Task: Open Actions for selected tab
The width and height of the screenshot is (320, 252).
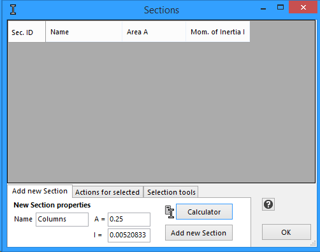Action: [108, 192]
